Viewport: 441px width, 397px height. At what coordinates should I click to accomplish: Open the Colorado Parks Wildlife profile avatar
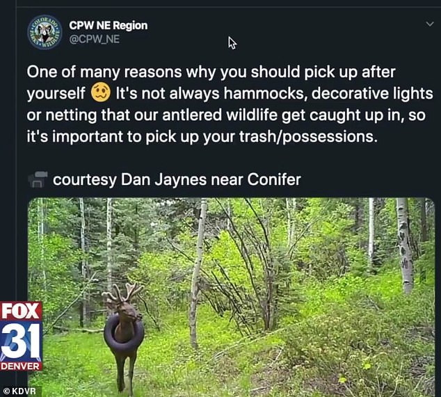tap(45, 32)
